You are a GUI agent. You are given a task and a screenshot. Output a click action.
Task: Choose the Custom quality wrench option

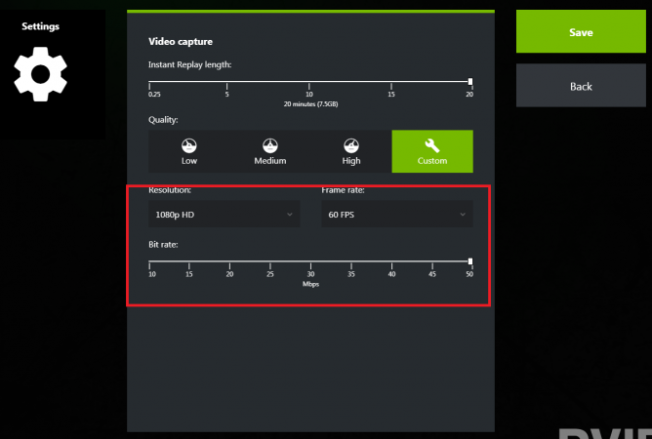click(432, 151)
